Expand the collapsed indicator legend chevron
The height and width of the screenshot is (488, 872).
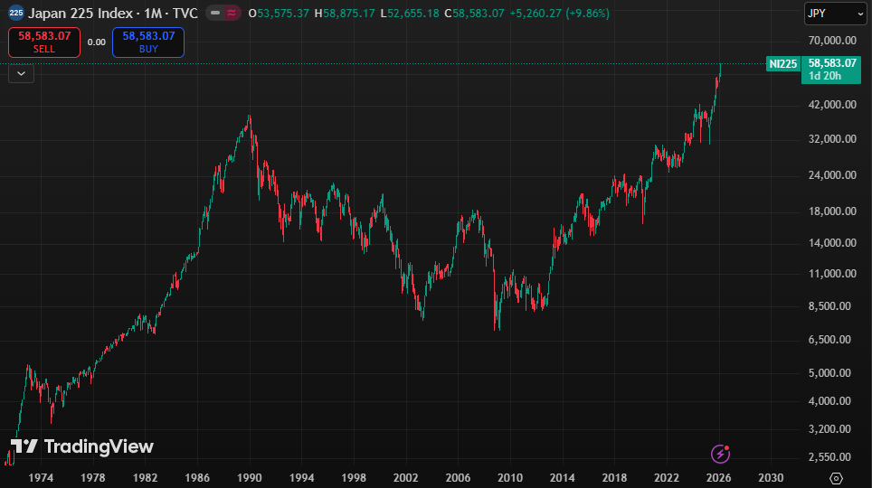tap(22, 74)
